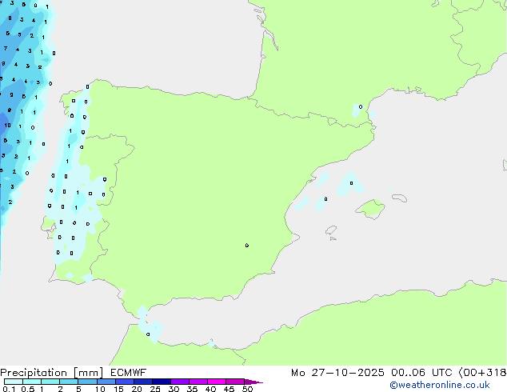Viewport: 507px width, 392px height.
Task: Click the 'Mo 27-10-2025 00..06 UTC' timestamp
Action: [372, 373]
